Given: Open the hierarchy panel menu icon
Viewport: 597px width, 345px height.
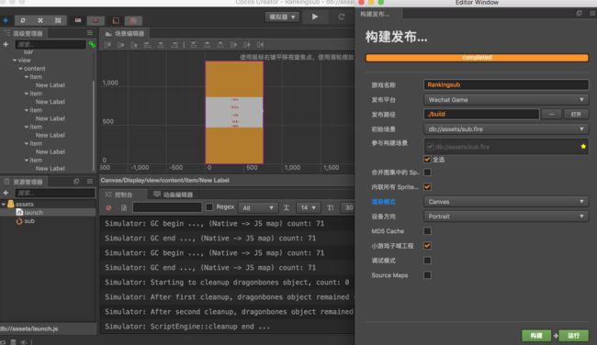Looking at the screenshot, I should tap(90, 33).
